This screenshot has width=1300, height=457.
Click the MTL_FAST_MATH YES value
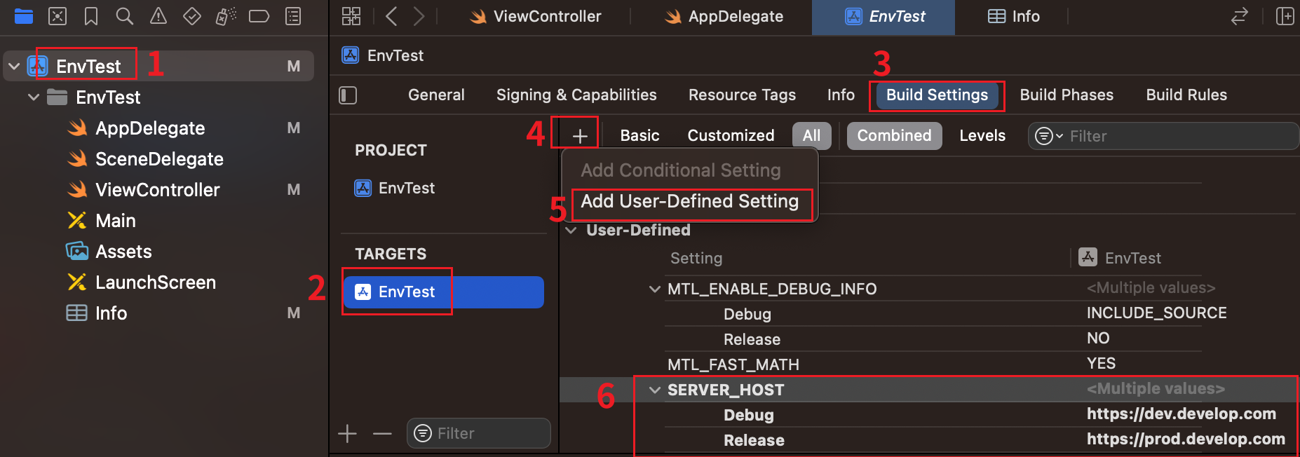tap(1101, 364)
